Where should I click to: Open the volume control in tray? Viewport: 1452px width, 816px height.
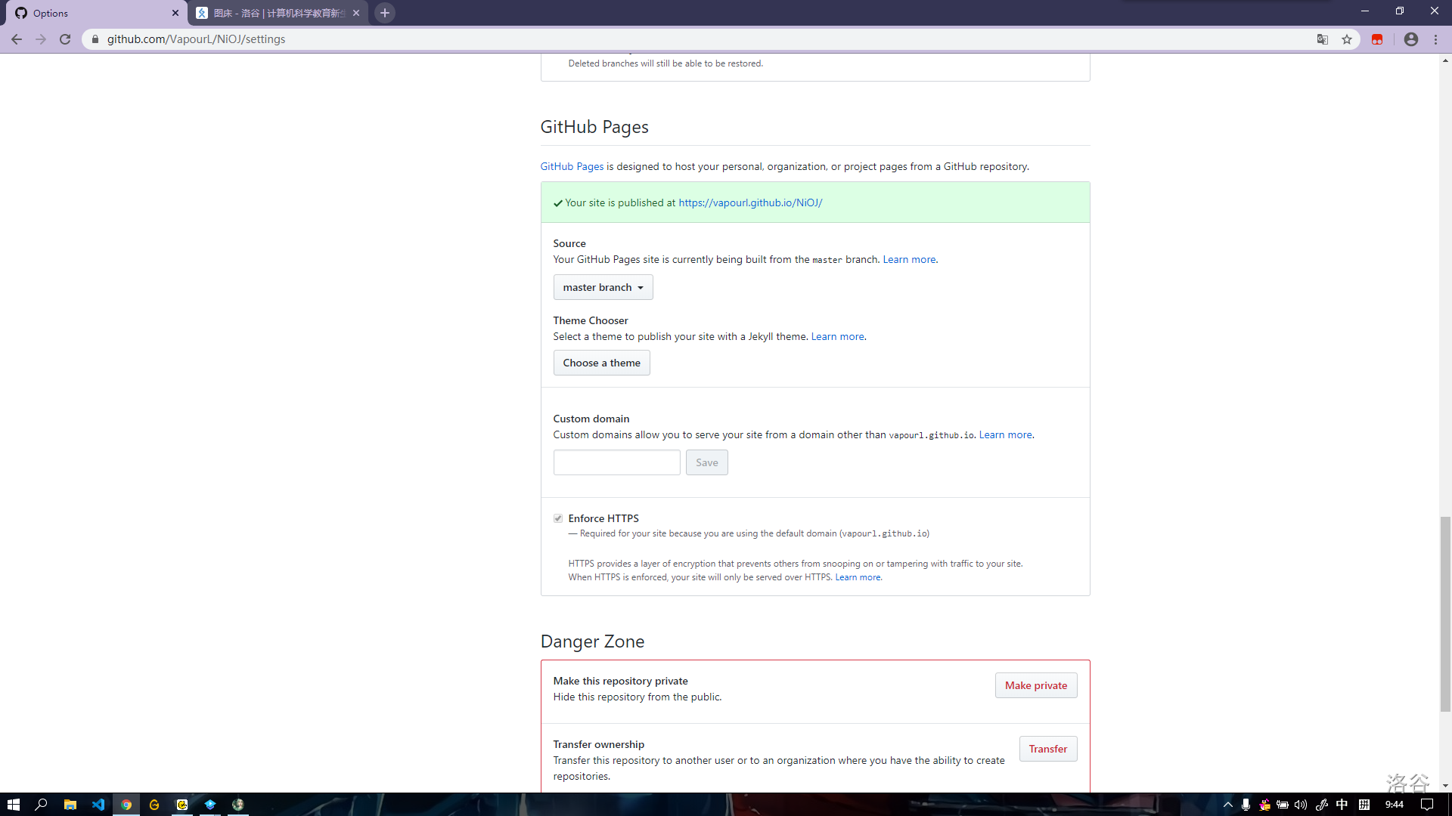pos(1301,805)
